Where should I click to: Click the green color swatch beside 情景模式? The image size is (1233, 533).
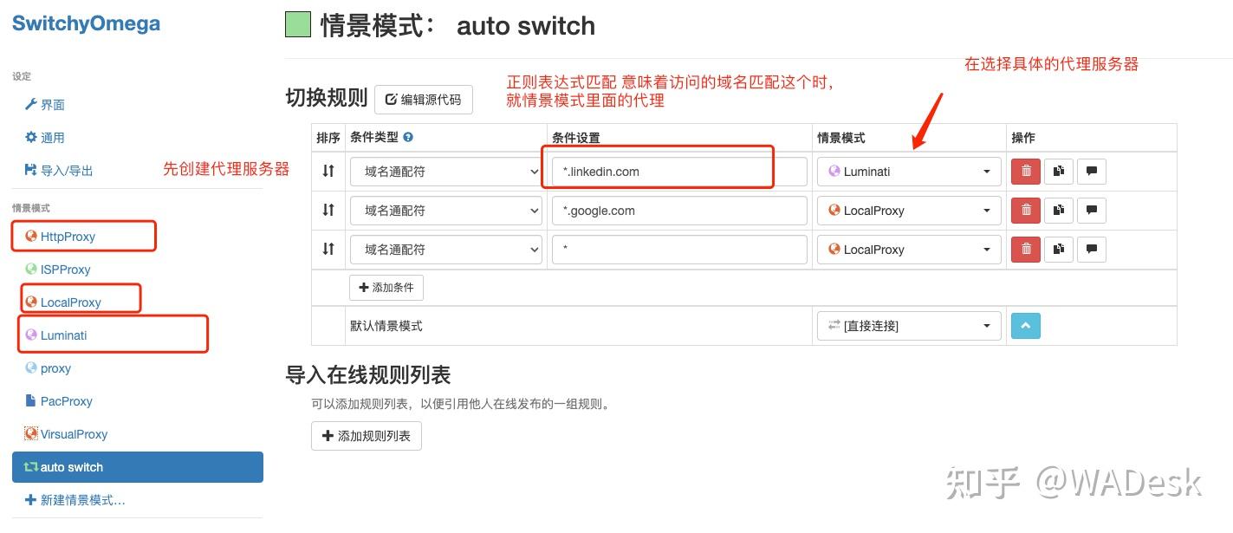click(300, 24)
